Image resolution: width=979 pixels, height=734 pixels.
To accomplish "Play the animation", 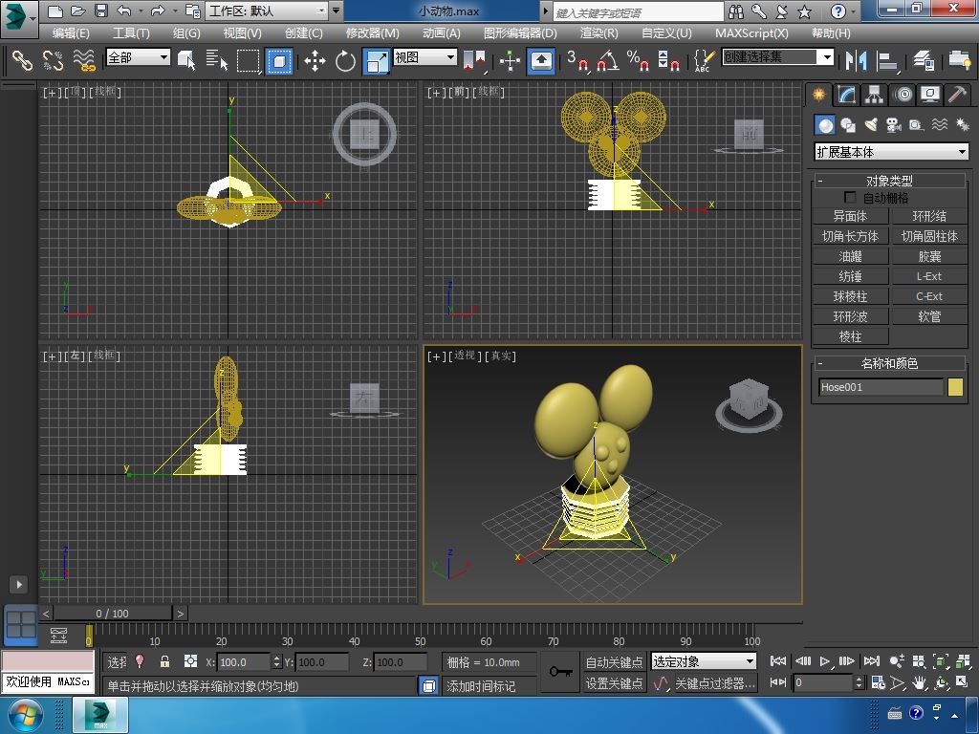I will tap(825, 661).
